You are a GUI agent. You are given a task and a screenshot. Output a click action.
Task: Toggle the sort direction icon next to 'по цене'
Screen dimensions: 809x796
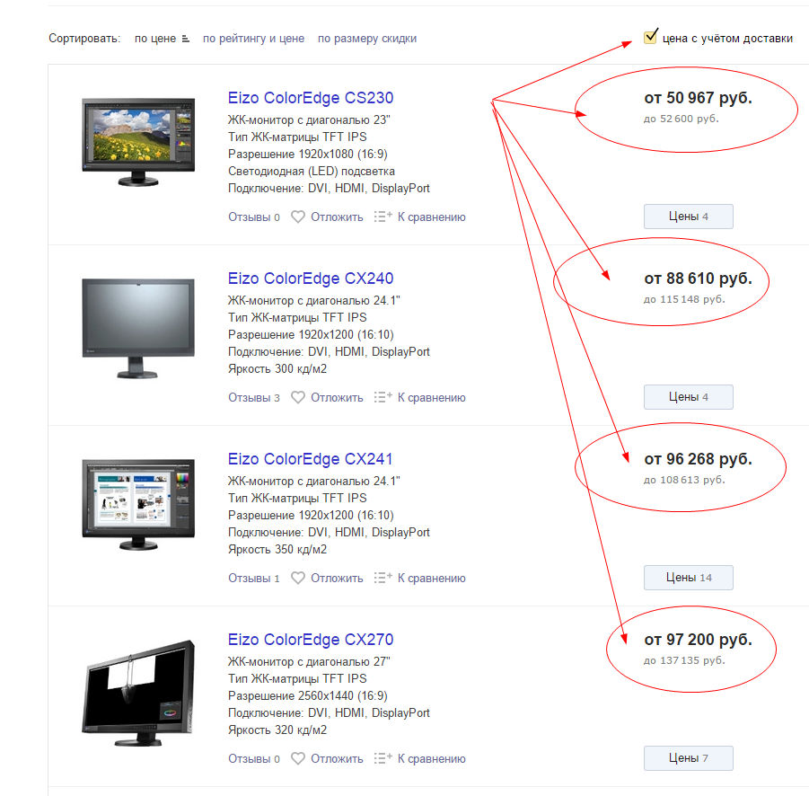(186, 40)
